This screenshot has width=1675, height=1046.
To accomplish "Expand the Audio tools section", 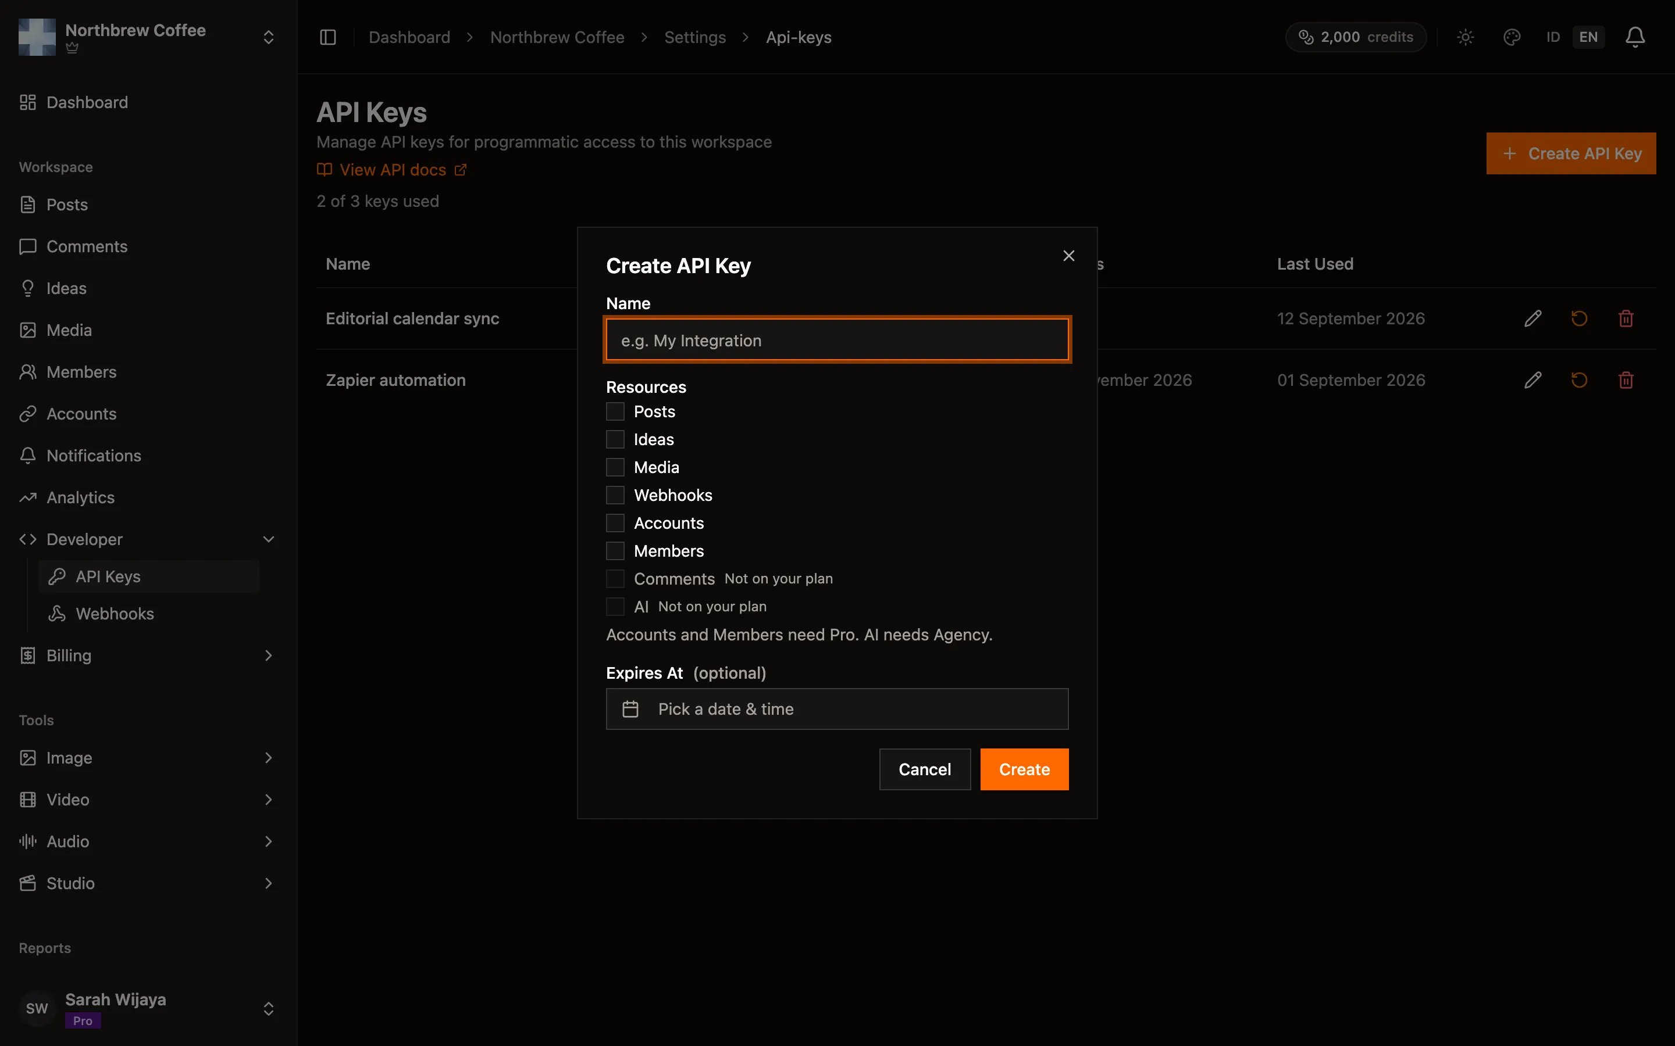I will pyautogui.click(x=269, y=841).
